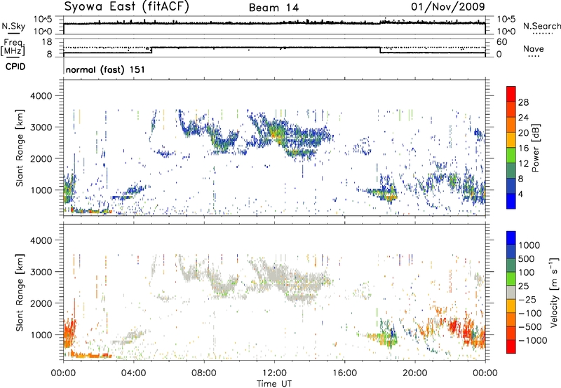The width and height of the screenshot is (561, 388).
Task: Click the '20:00' time tick label
Action: tap(414, 373)
